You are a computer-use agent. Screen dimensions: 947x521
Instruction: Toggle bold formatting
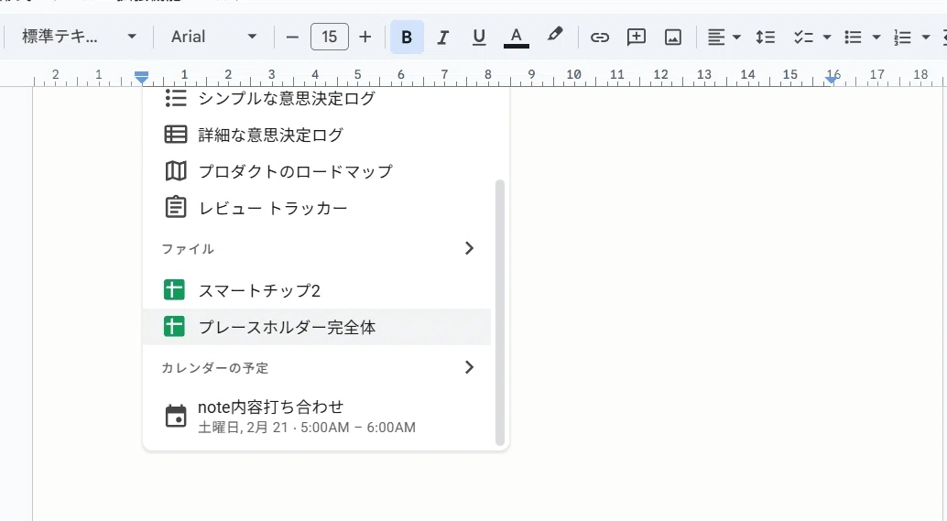[x=407, y=37]
